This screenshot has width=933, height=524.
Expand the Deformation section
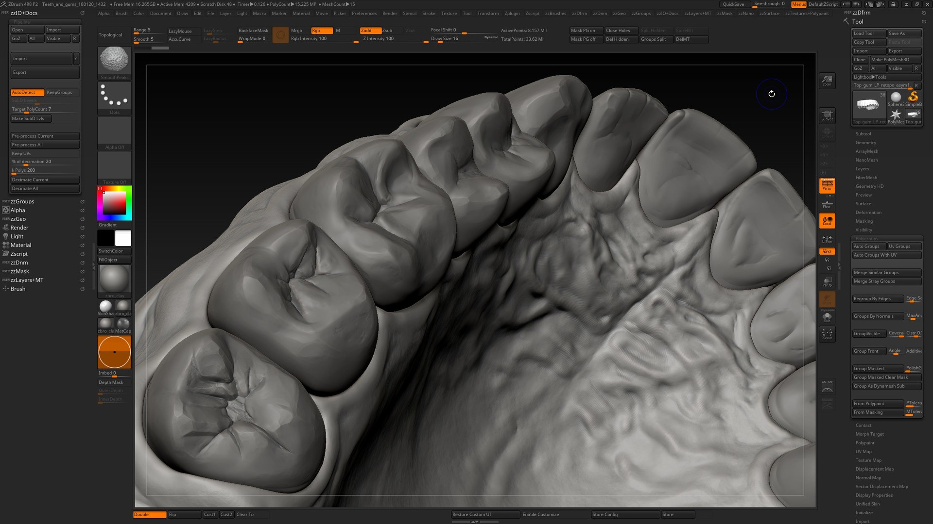[x=868, y=213]
